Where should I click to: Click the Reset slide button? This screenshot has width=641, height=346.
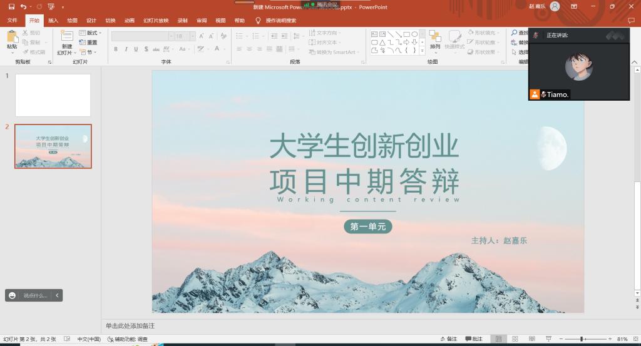click(88, 43)
